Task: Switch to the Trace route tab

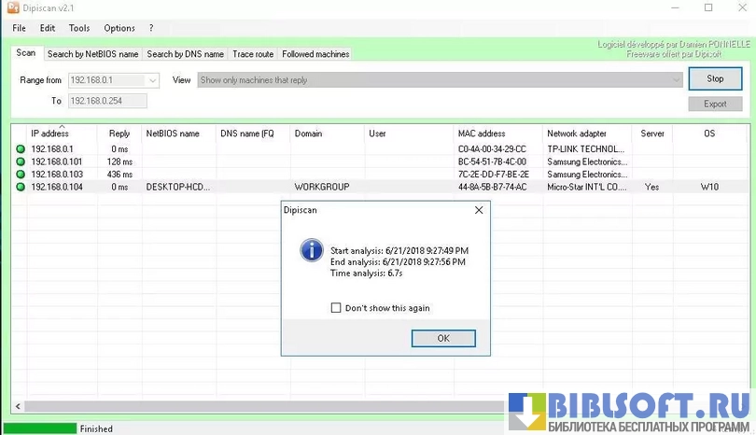Action: (x=253, y=54)
